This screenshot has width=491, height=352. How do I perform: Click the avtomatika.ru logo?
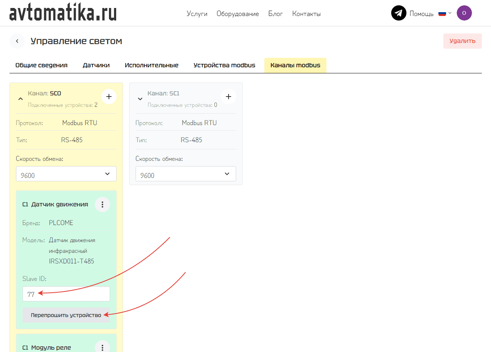63,13
